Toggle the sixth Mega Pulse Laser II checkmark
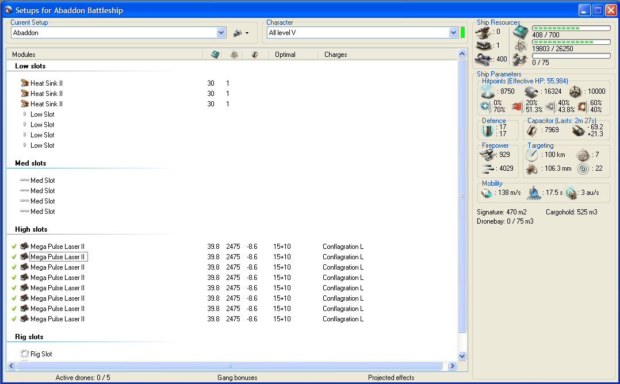 pyautogui.click(x=14, y=298)
